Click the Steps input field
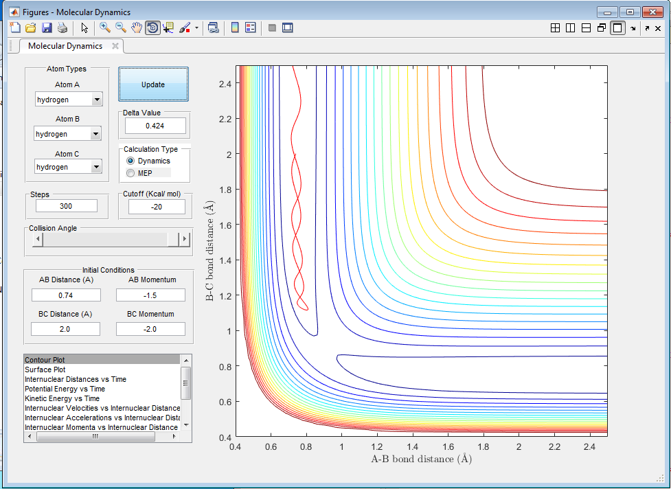The height and width of the screenshot is (489, 671). click(x=67, y=206)
